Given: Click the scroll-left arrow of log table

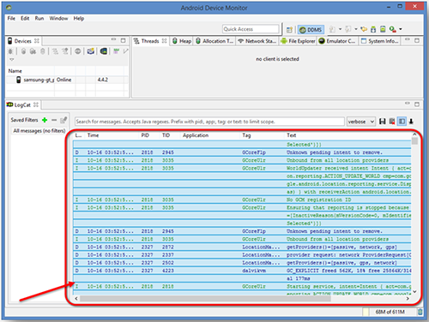Looking at the screenshot, I should pos(76,299).
